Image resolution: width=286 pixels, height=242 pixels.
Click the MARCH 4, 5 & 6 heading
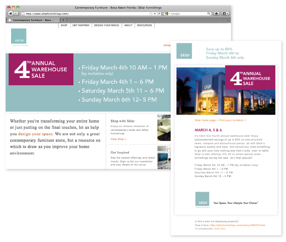coord(208,130)
